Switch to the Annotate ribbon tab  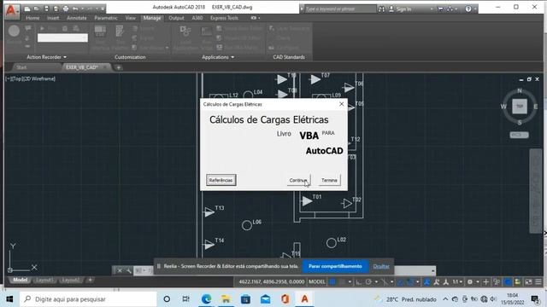coord(76,18)
